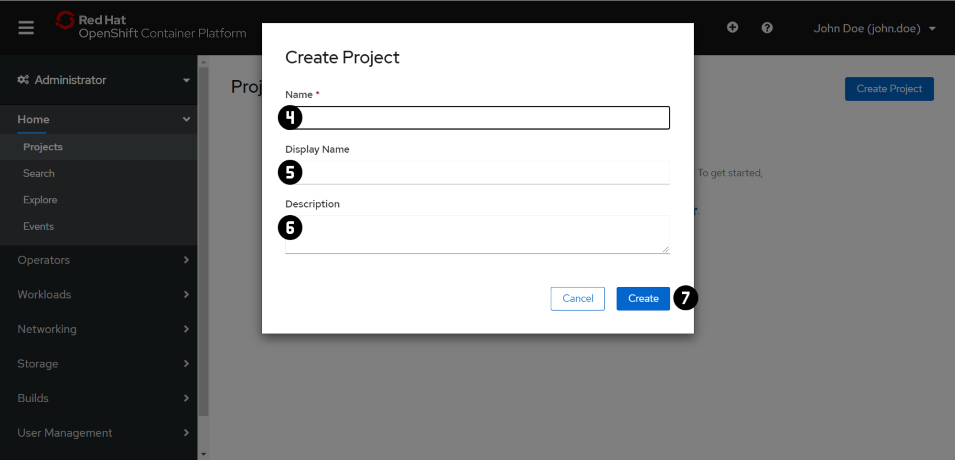Open the help question mark icon
Viewport: 955px width, 460px height.
pyautogui.click(x=767, y=28)
